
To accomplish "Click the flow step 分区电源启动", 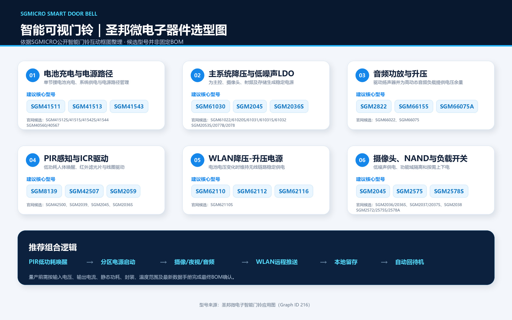I will [x=118, y=262].
